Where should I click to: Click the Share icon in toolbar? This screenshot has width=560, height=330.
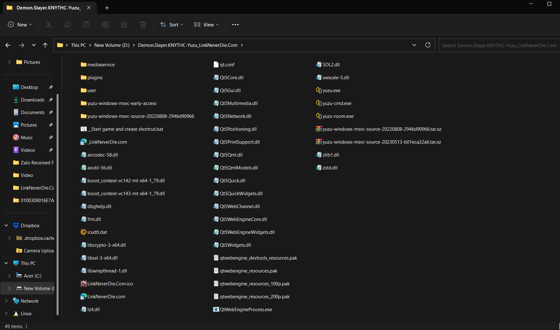click(124, 25)
